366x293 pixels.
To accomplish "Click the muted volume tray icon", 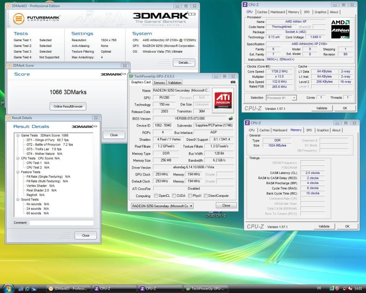I will tap(350, 289).
